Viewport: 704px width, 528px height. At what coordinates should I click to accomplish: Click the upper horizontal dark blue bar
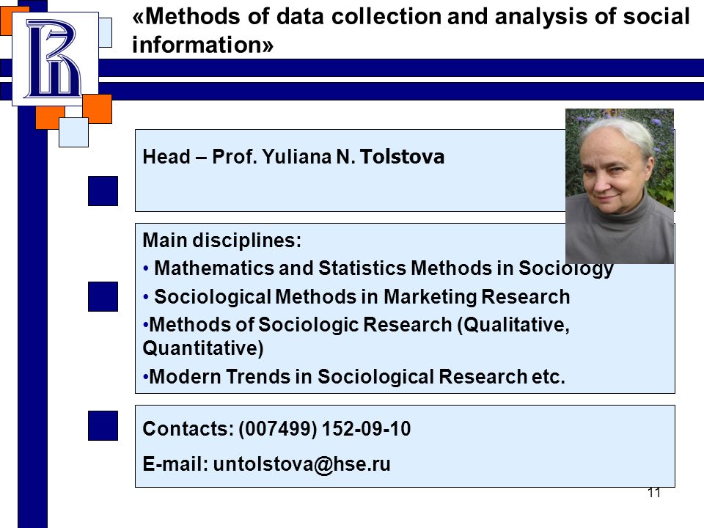(x=401, y=67)
